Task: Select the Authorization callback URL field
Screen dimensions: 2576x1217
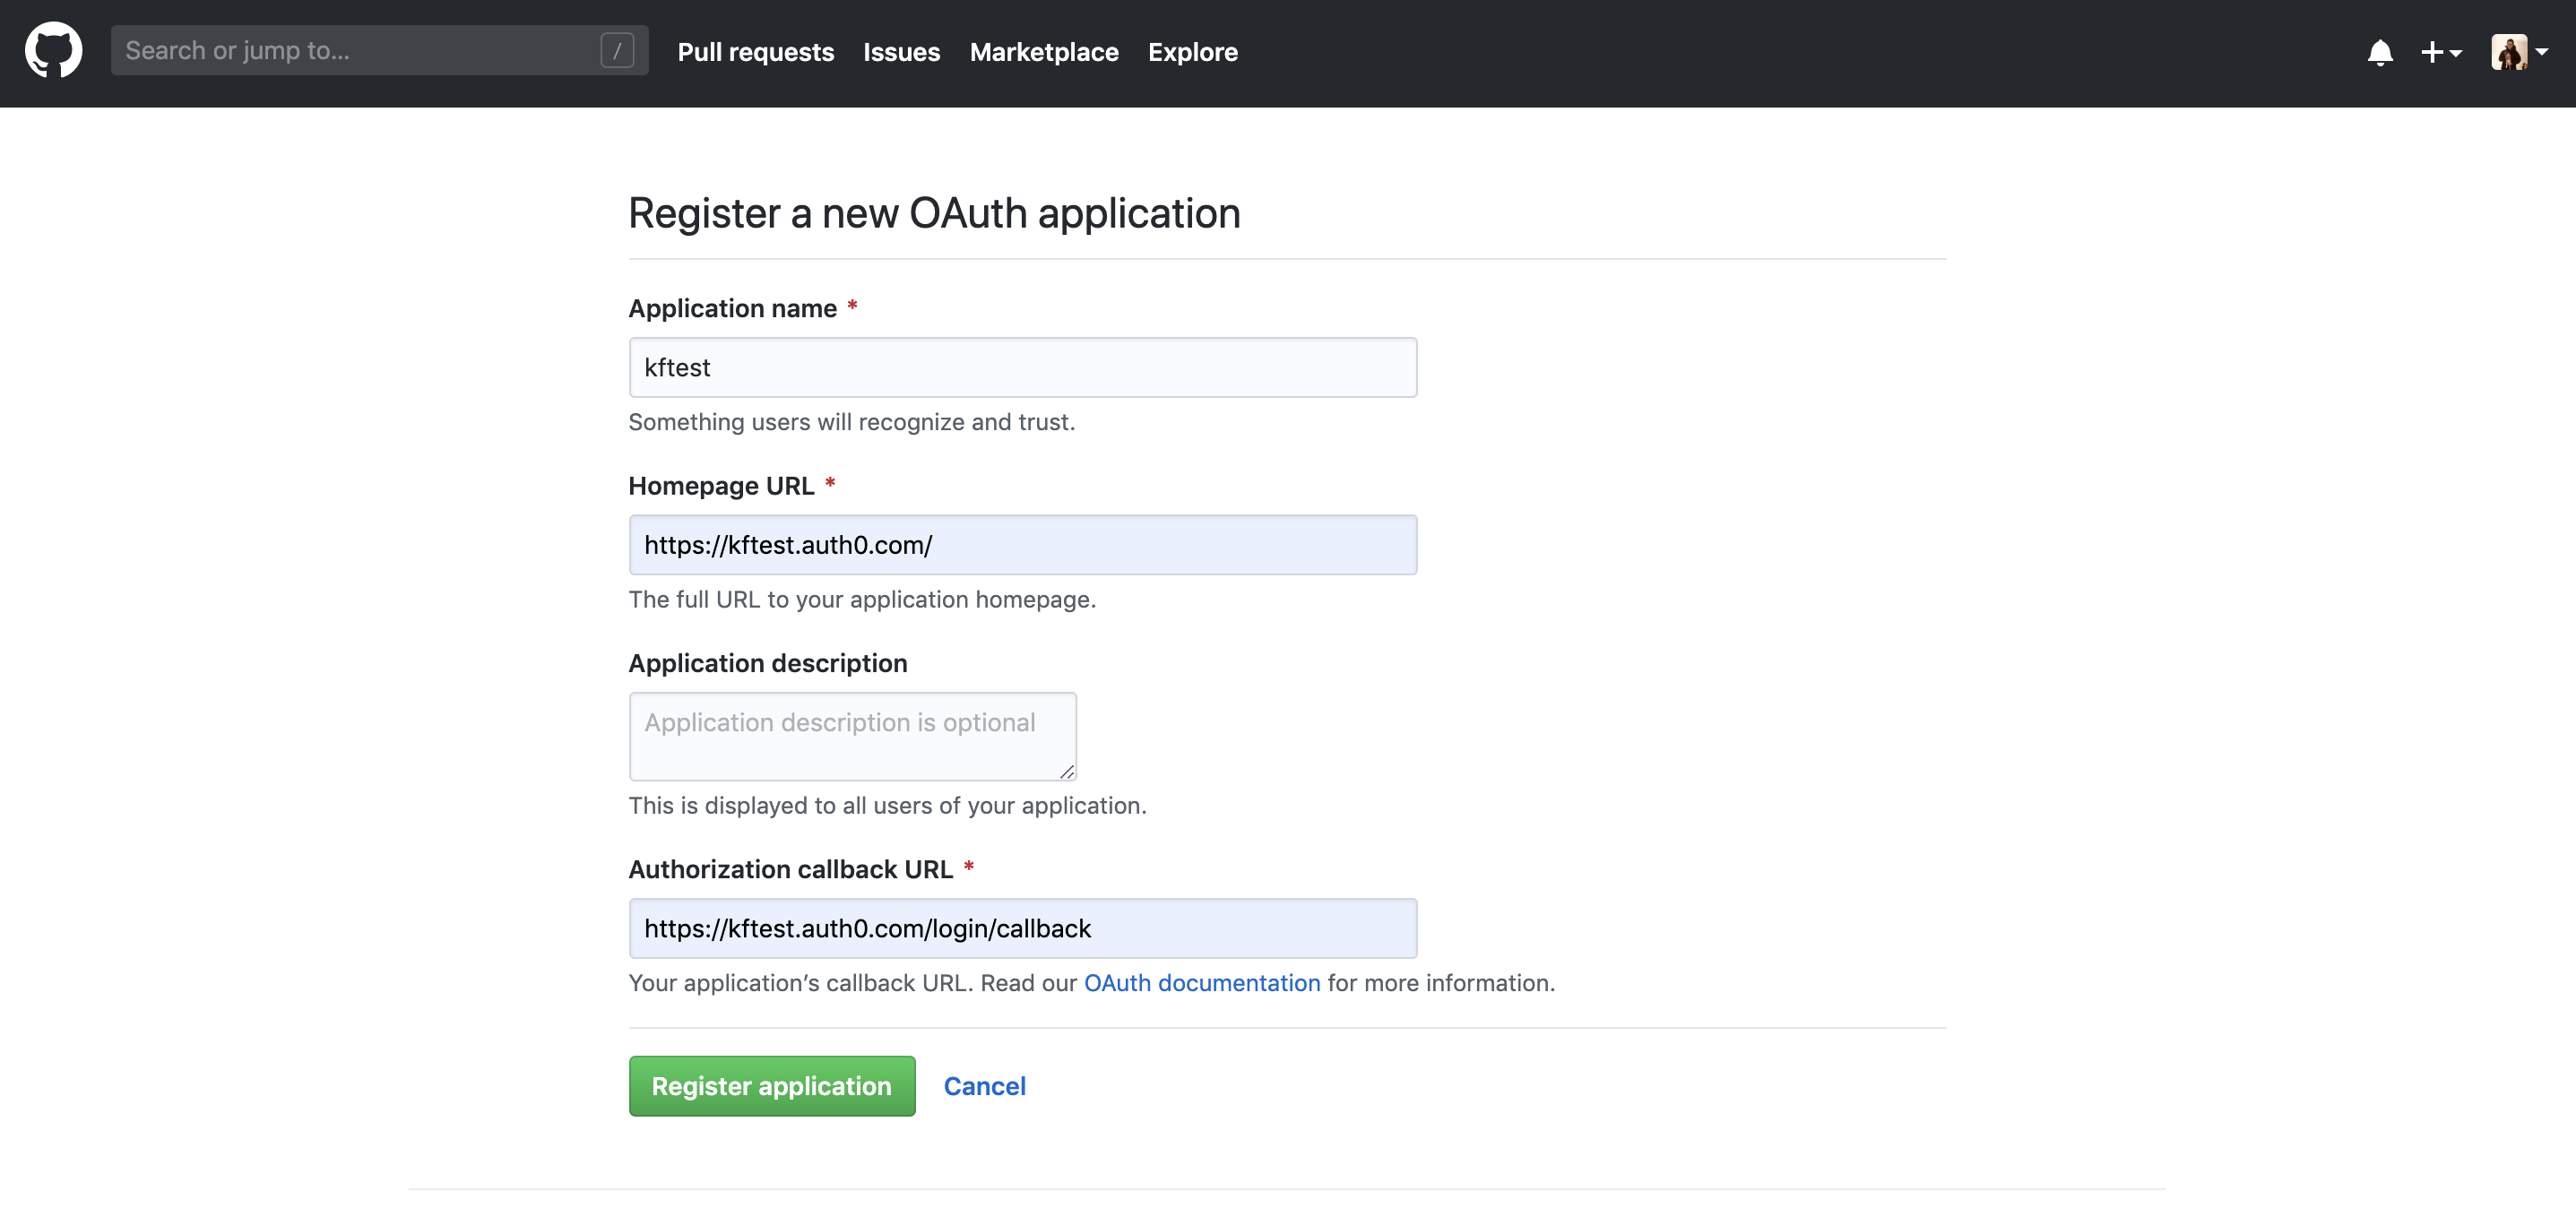Action: click(x=1024, y=928)
